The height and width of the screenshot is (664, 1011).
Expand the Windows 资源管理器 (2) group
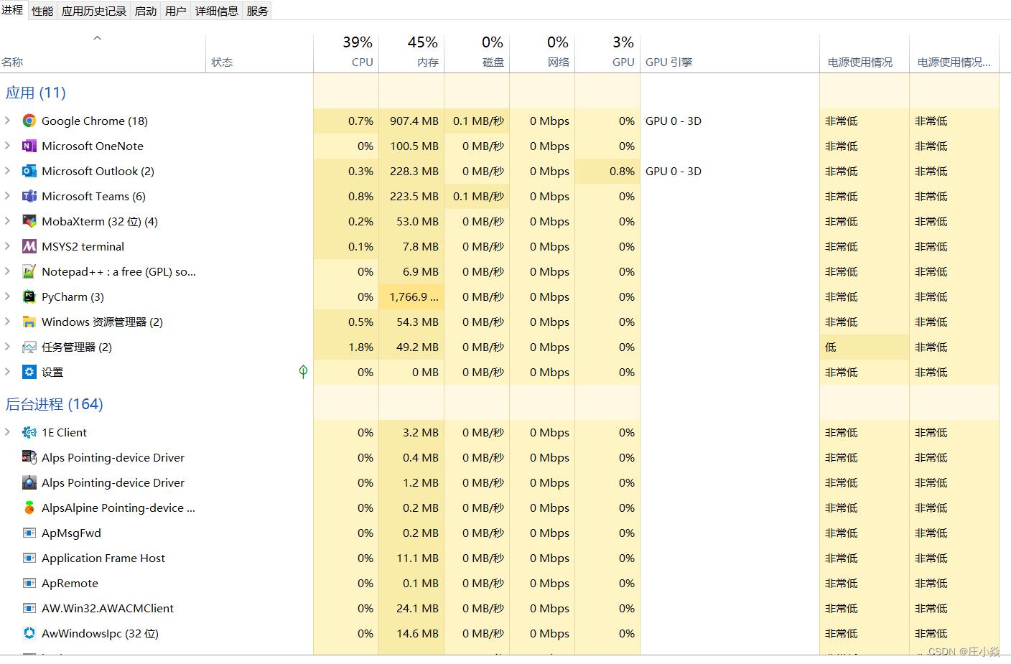pos(7,322)
